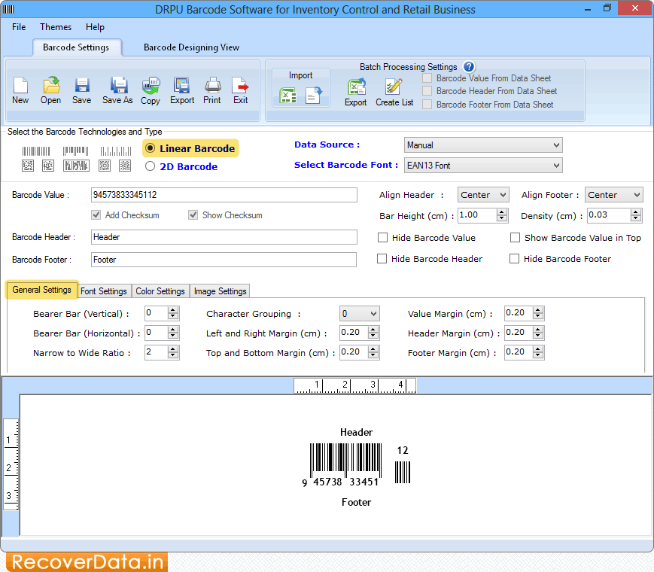Import data from Excel sheet icon

(288, 96)
